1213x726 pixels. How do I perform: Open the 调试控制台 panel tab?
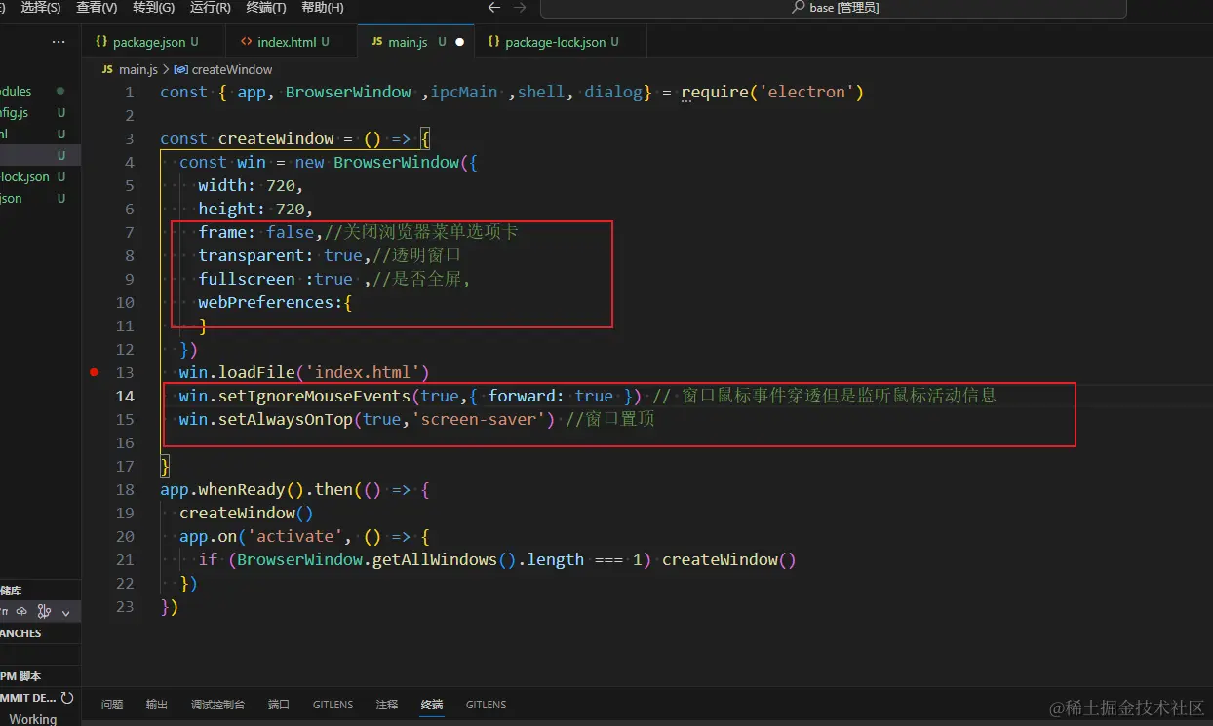[218, 705]
